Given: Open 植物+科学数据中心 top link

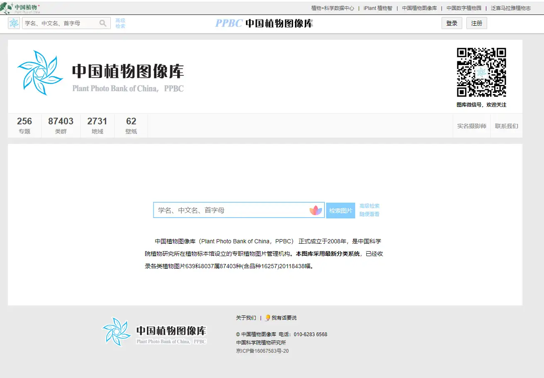Looking at the screenshot, I should tap(333, 8).
